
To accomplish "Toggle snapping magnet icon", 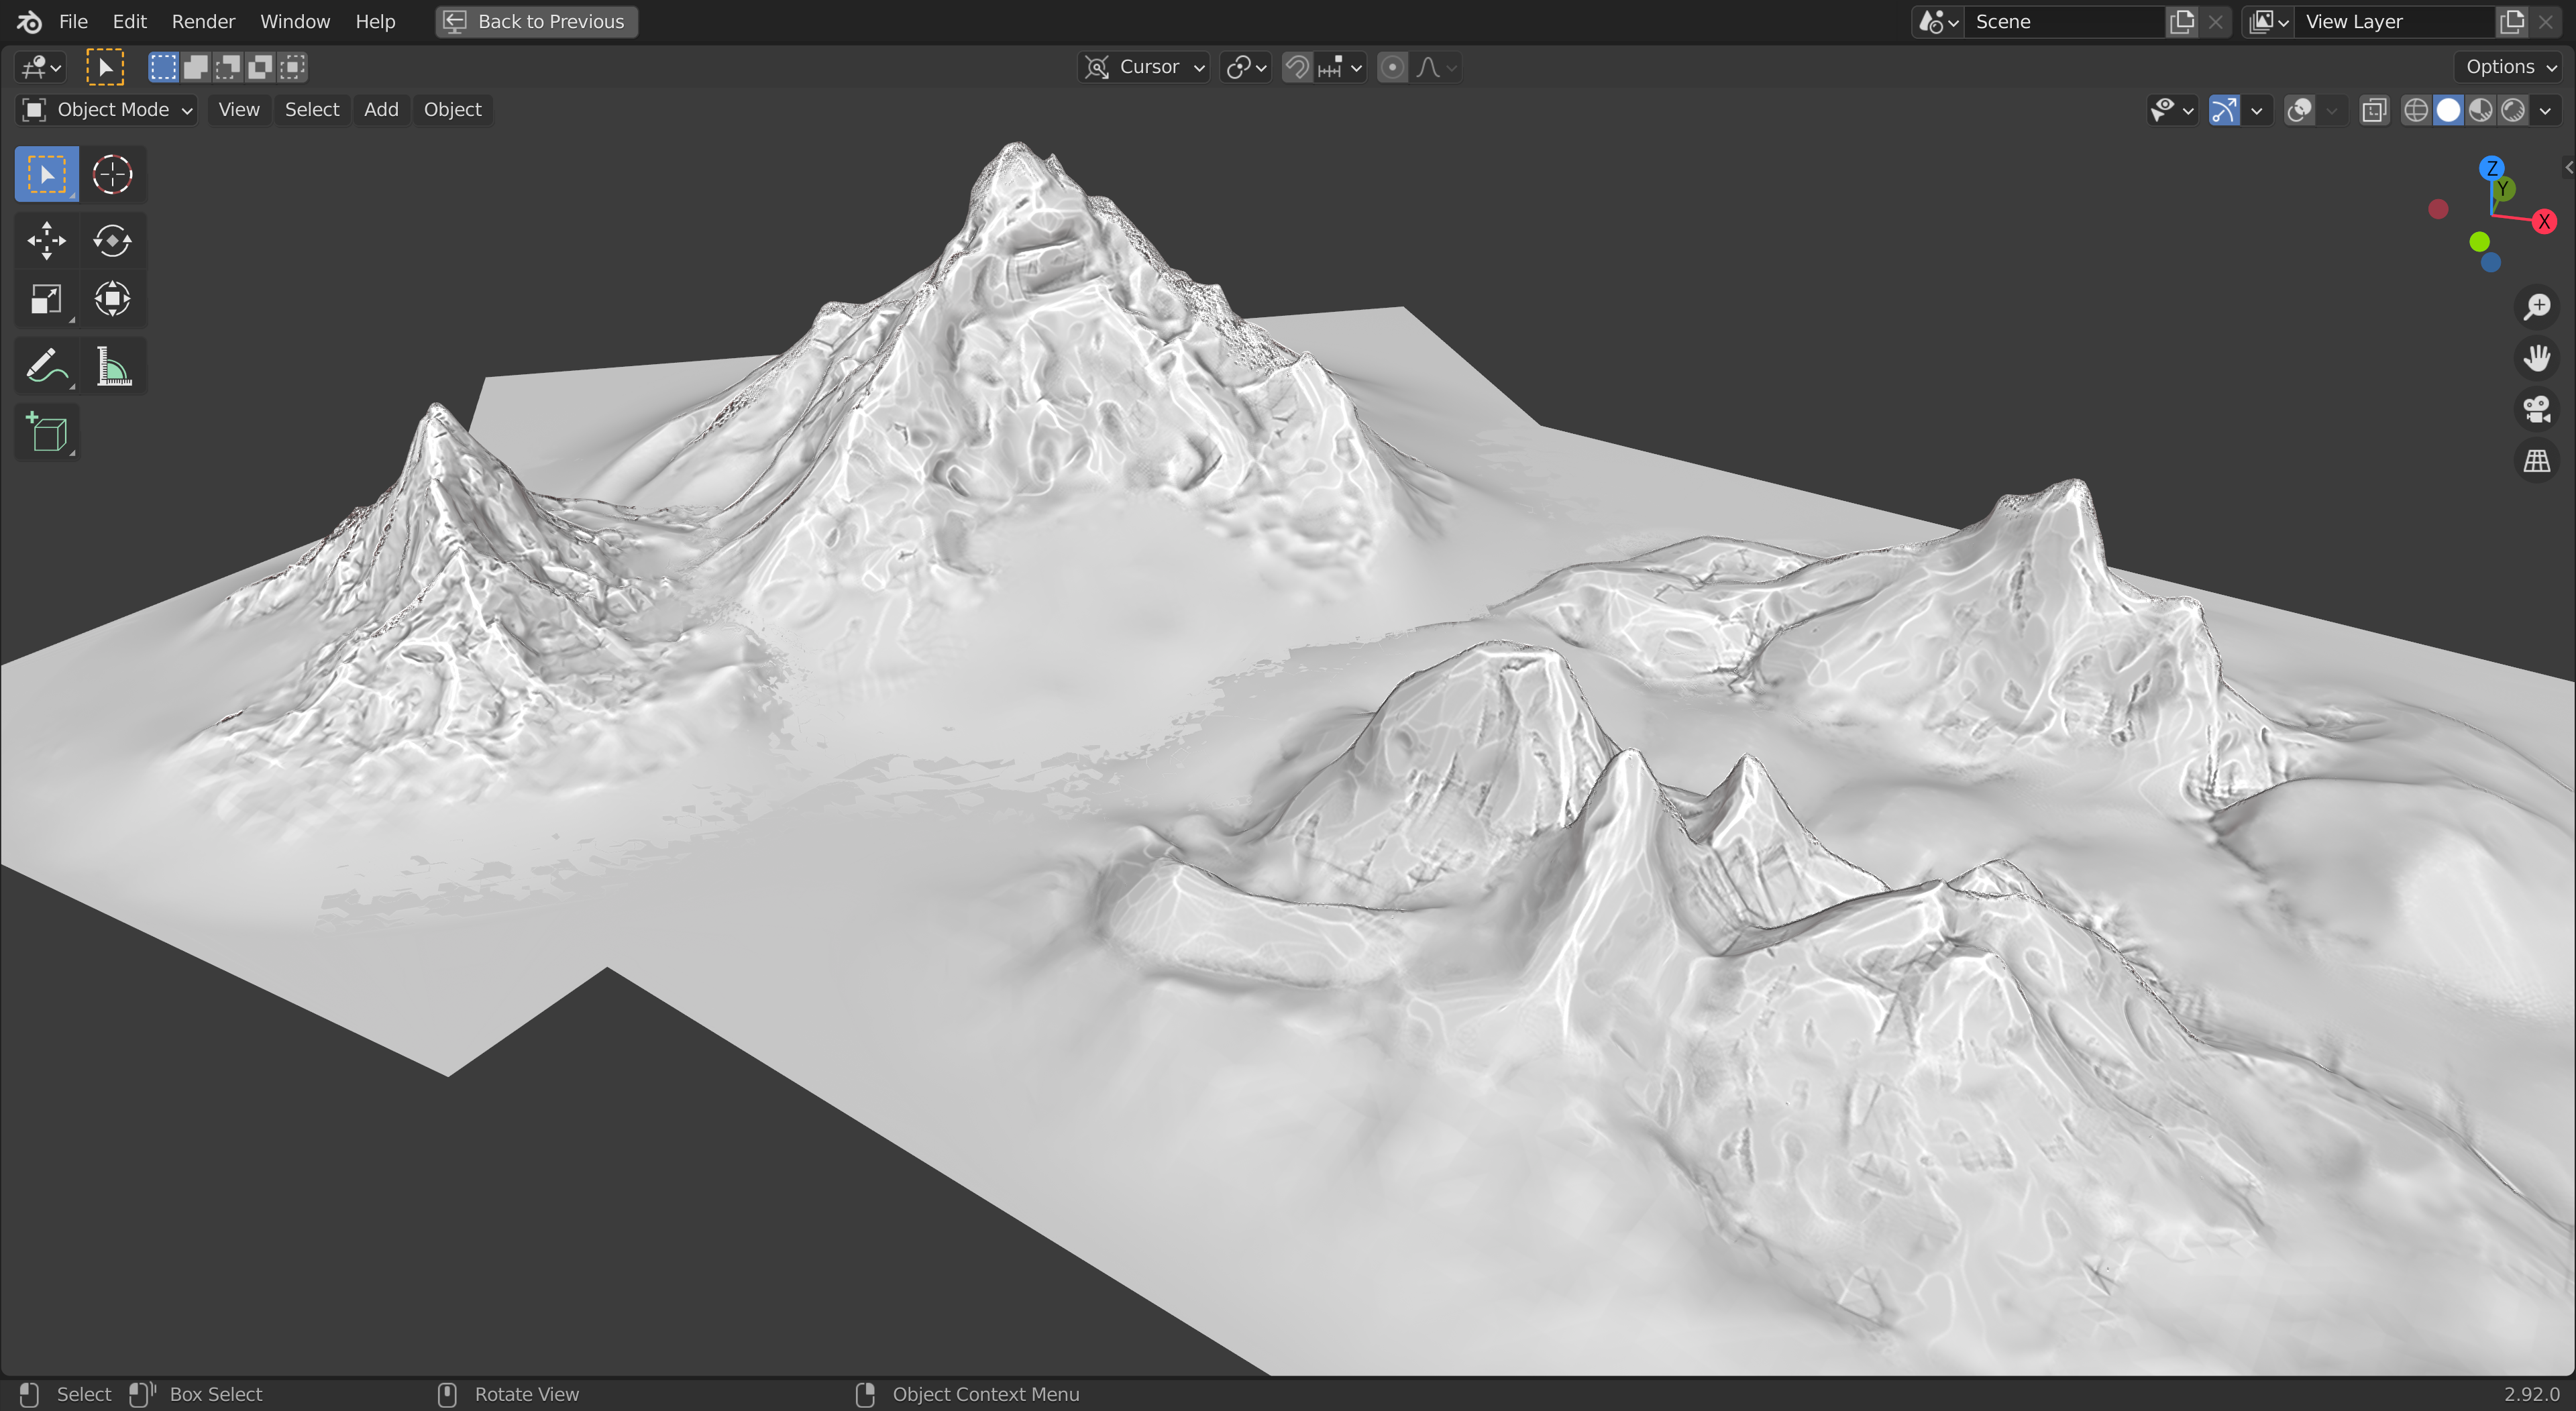I will (x=1297, y=67).
